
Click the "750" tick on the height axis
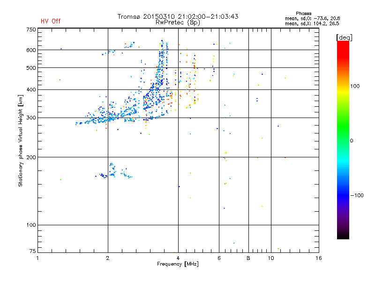point(31,30)
